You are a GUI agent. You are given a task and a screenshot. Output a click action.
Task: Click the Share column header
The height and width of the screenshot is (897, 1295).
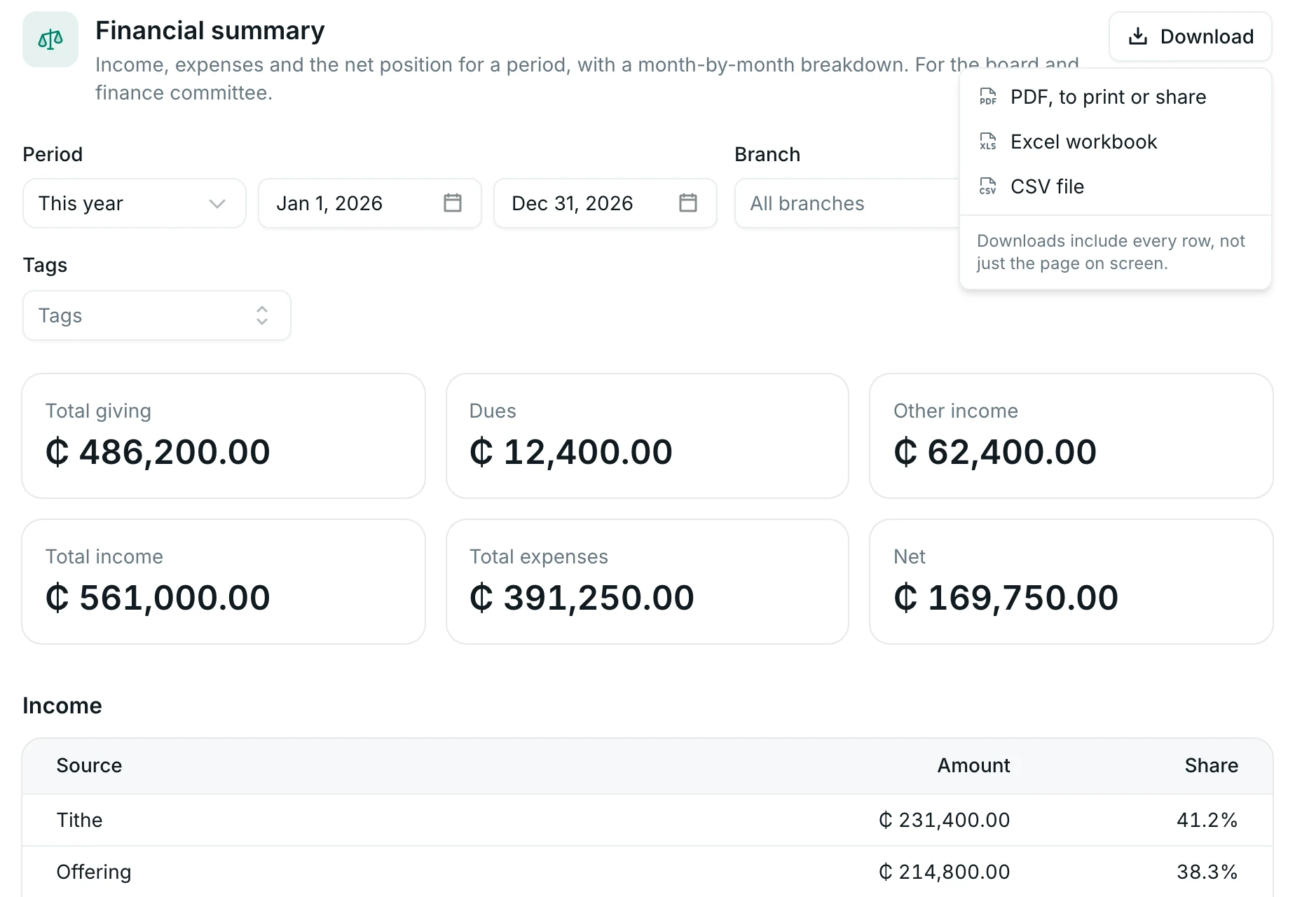[1211, 765]
